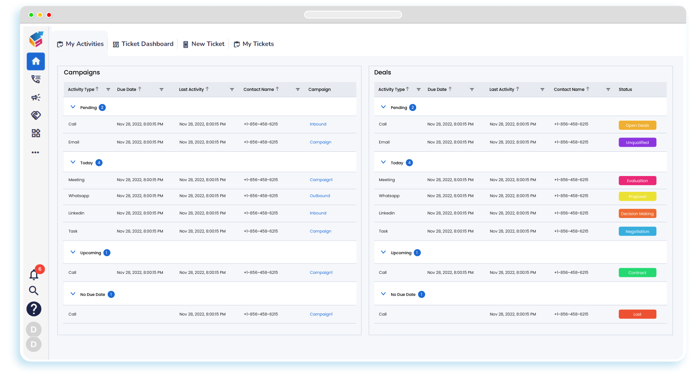Image resolution: width=693 pixels, height=384 pixels.
Task: Open notifications with the bell icon
Action: tap(34, 275)
